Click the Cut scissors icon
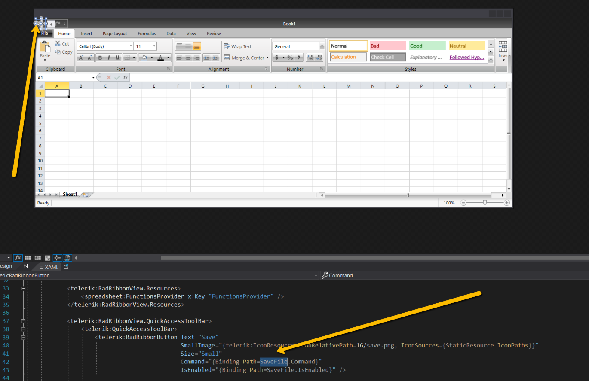The width and height of the screenshot is (589, 381). tap(58, 43)
